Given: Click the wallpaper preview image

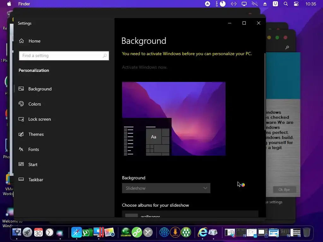Looking at the screenshot, I should pos(174,119).
